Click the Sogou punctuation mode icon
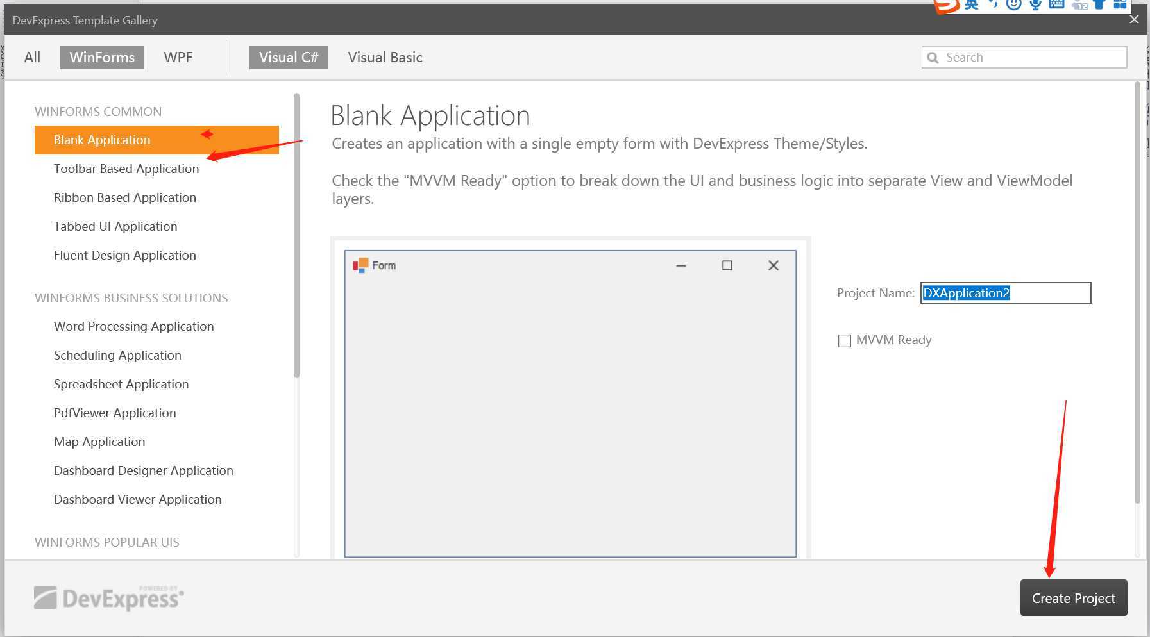Viewport: 1150px width, 637px height. coord(993,4)
